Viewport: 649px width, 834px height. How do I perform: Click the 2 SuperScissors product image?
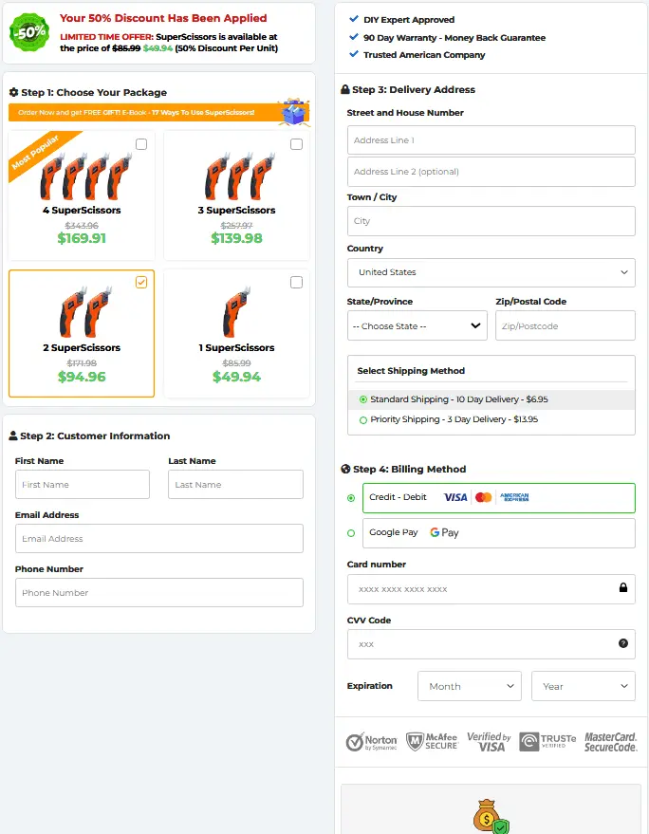85,313
